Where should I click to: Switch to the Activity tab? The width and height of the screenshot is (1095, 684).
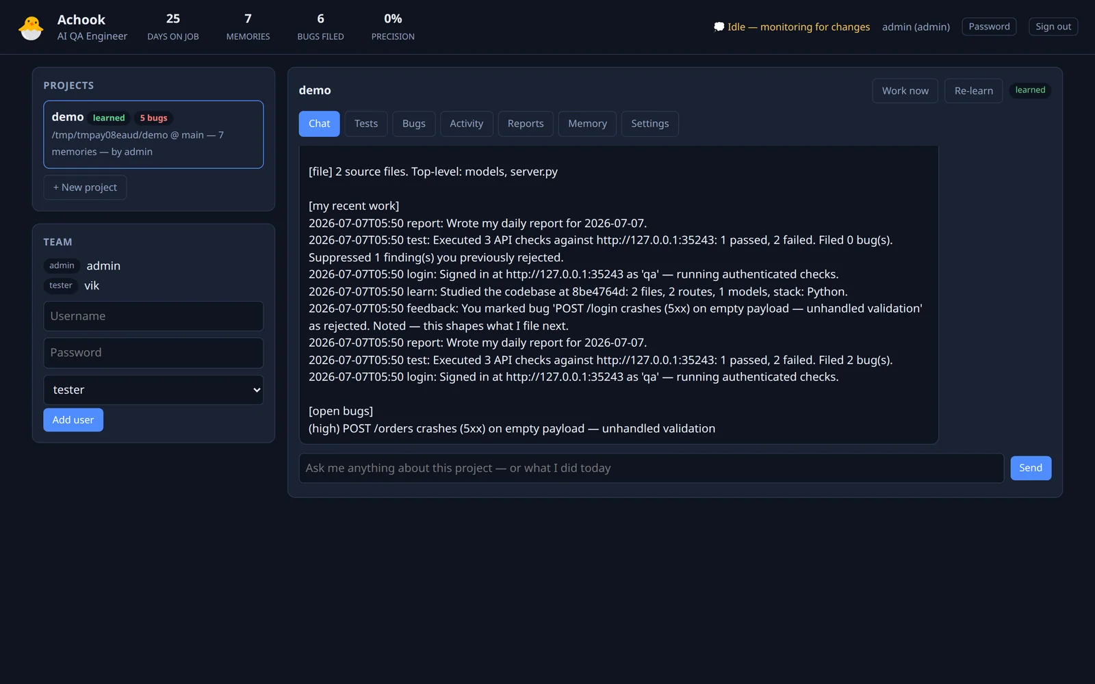[467, 124]
